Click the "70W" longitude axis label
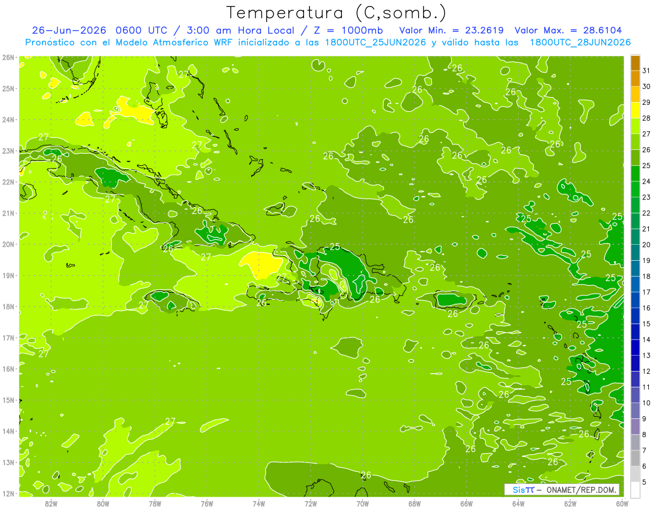 tap(362, 504)
